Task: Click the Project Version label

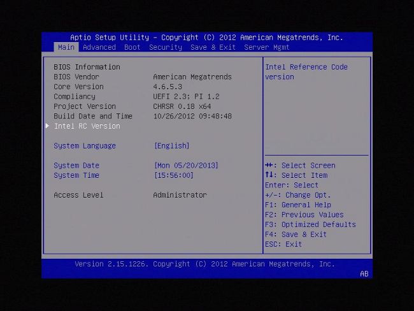Action: 85,106
